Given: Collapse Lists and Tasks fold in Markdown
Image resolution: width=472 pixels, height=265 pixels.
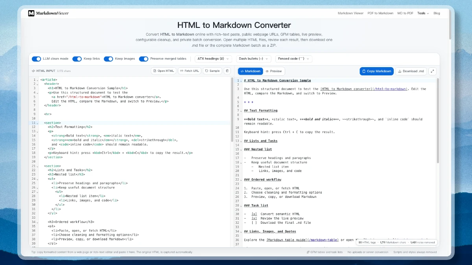Looking at the screenshot, I should coord(241,141).
